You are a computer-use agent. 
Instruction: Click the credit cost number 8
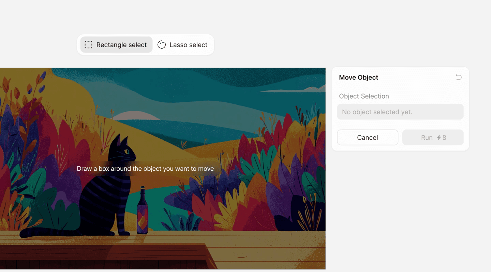coord(444,138)
